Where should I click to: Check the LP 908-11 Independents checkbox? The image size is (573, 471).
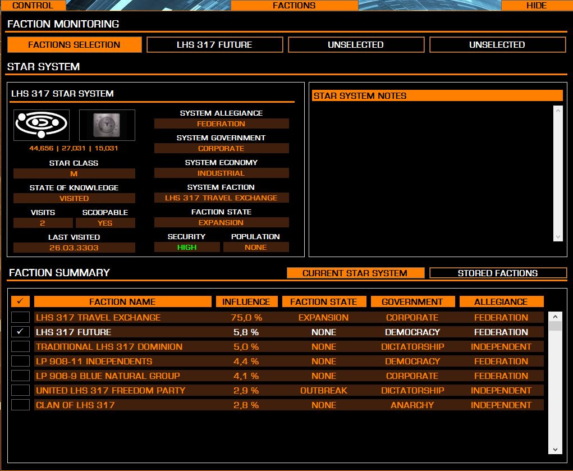(20, 361)
